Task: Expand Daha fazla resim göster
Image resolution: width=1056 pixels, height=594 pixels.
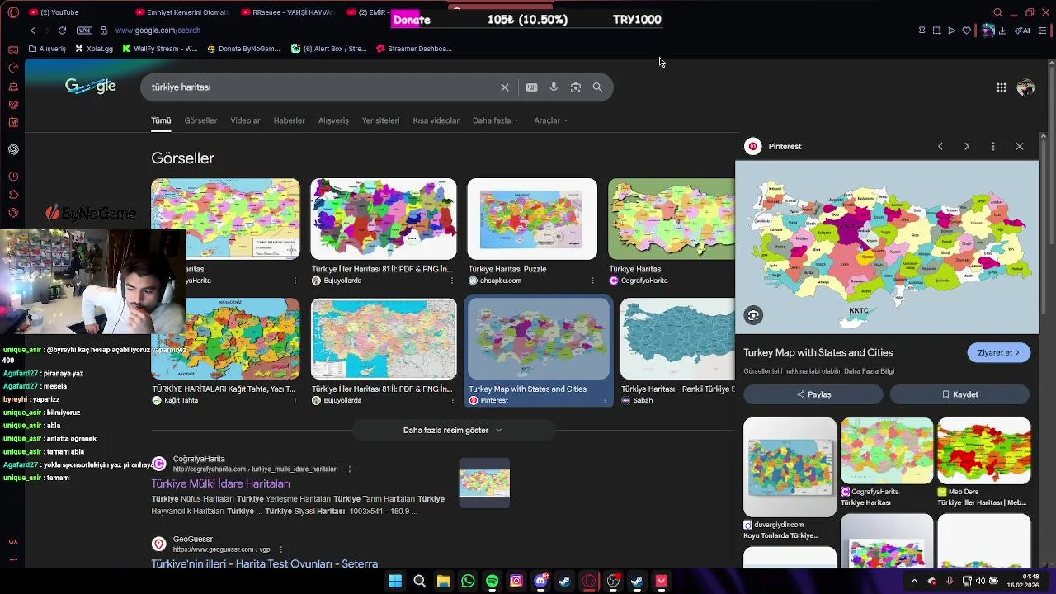Action: click(x=453, y=430)
